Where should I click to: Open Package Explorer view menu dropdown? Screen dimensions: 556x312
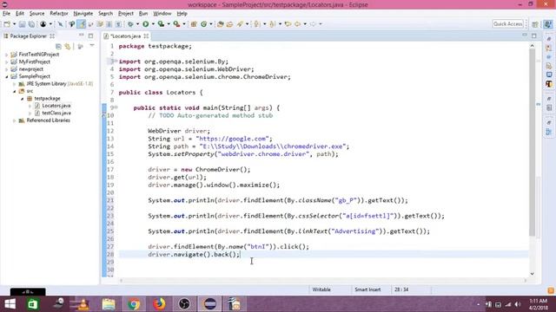[92, 46]
